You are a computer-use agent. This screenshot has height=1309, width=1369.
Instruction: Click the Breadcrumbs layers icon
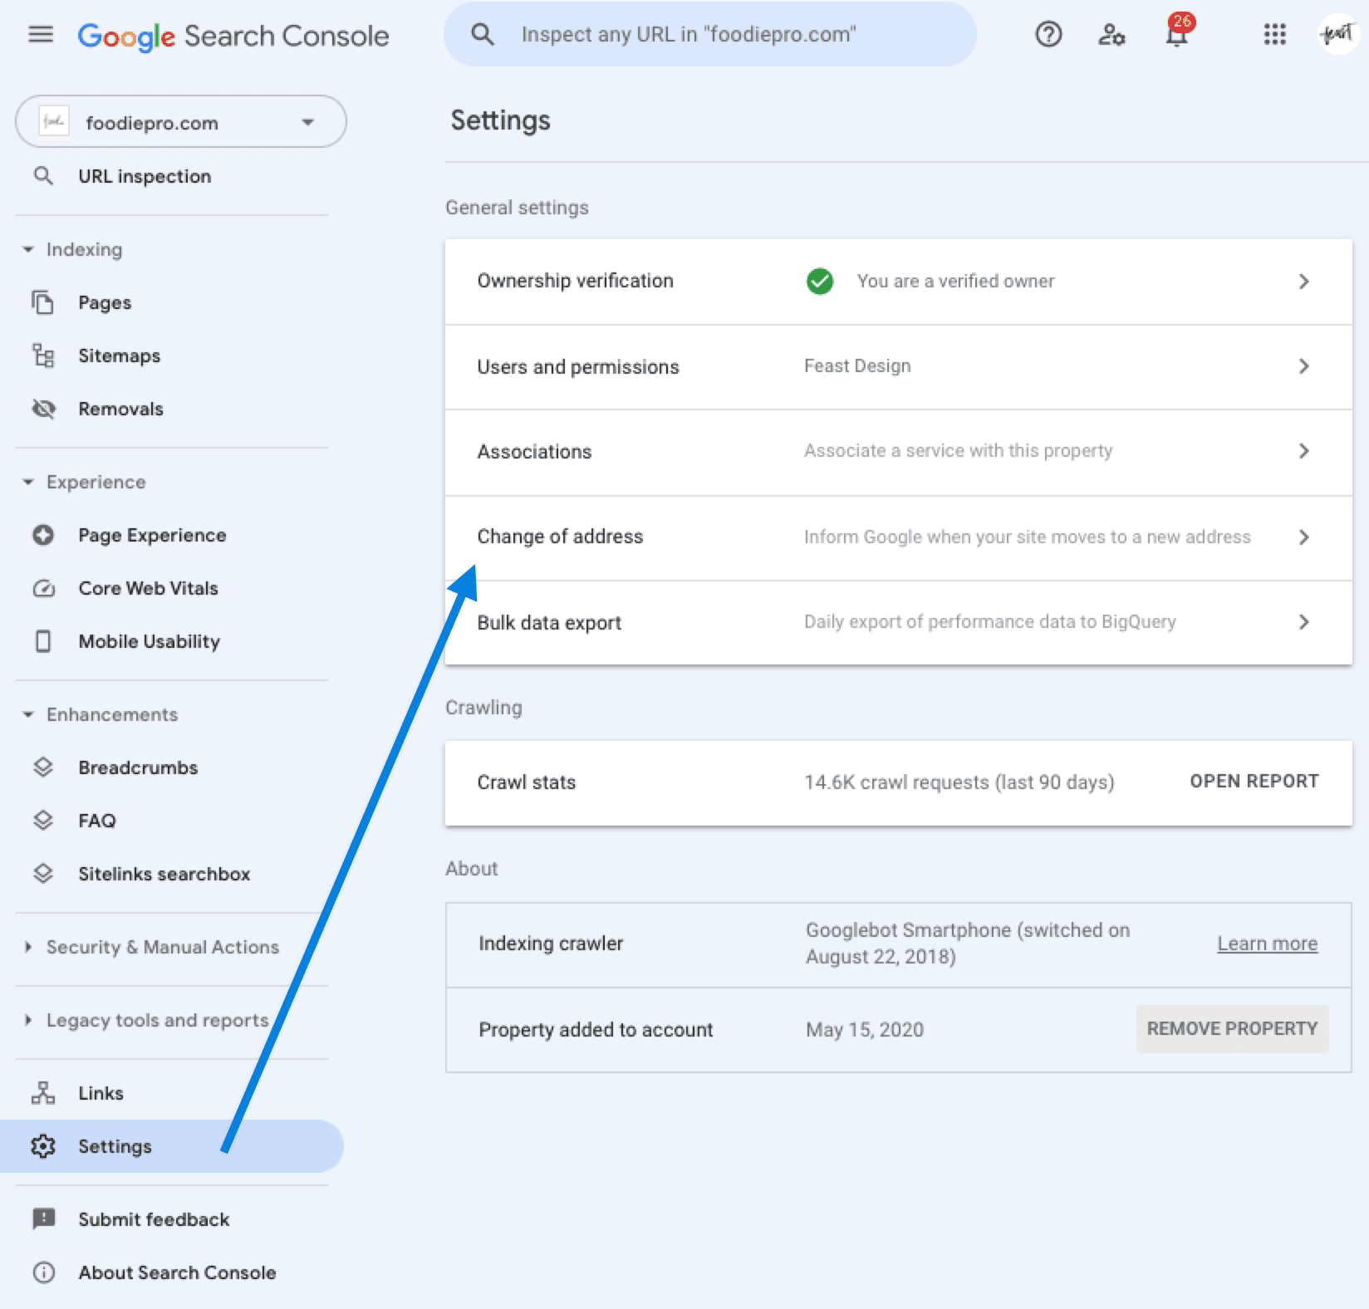pyautogui.click(x=43, y=767)
